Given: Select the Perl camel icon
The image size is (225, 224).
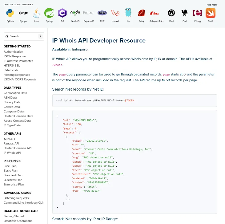Looking at the screenshot, I should [x=185, y=13].
